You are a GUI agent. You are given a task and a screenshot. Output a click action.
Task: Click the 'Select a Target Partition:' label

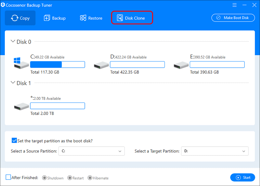click(x=157, y=151)
